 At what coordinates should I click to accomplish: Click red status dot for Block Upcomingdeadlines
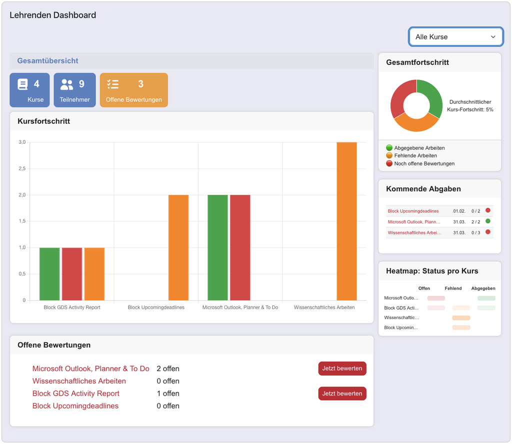[487, 210]
